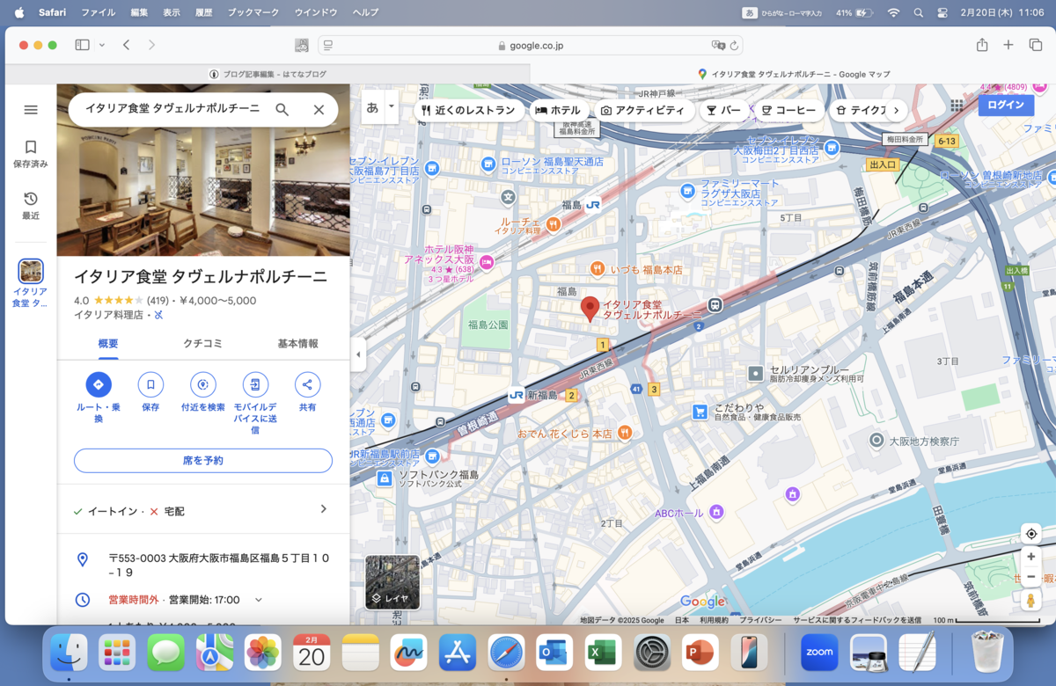This screenshot has height=686, width=1056.
Task: Expand dine-in and delivery options chevron
Action: [323, 509]
